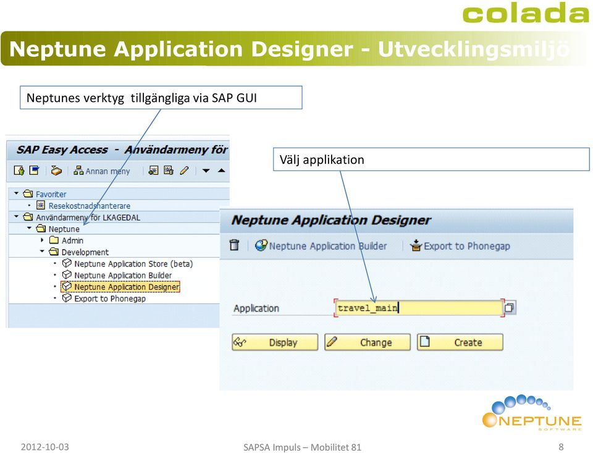Screen dimensions: 593x453
Task: Open Neptune Application Store (beta)
Action: click(x=133, y=264)
